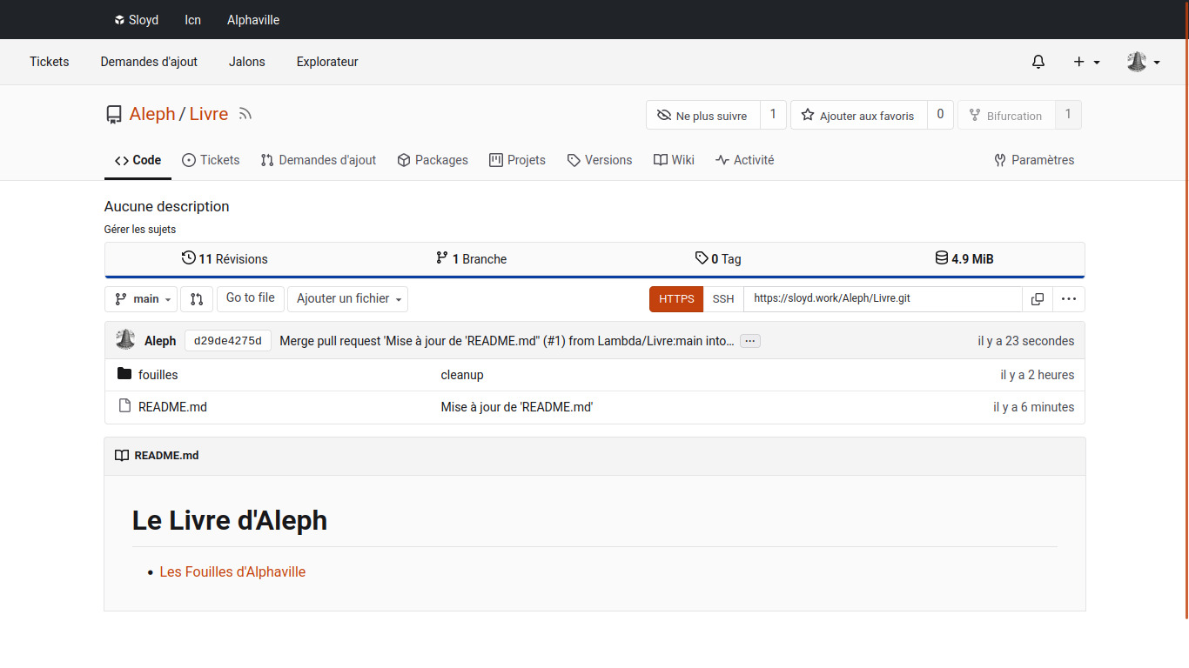Open the Activité tab
This screenshot has height=668, width=1189.
click(744, 160)
